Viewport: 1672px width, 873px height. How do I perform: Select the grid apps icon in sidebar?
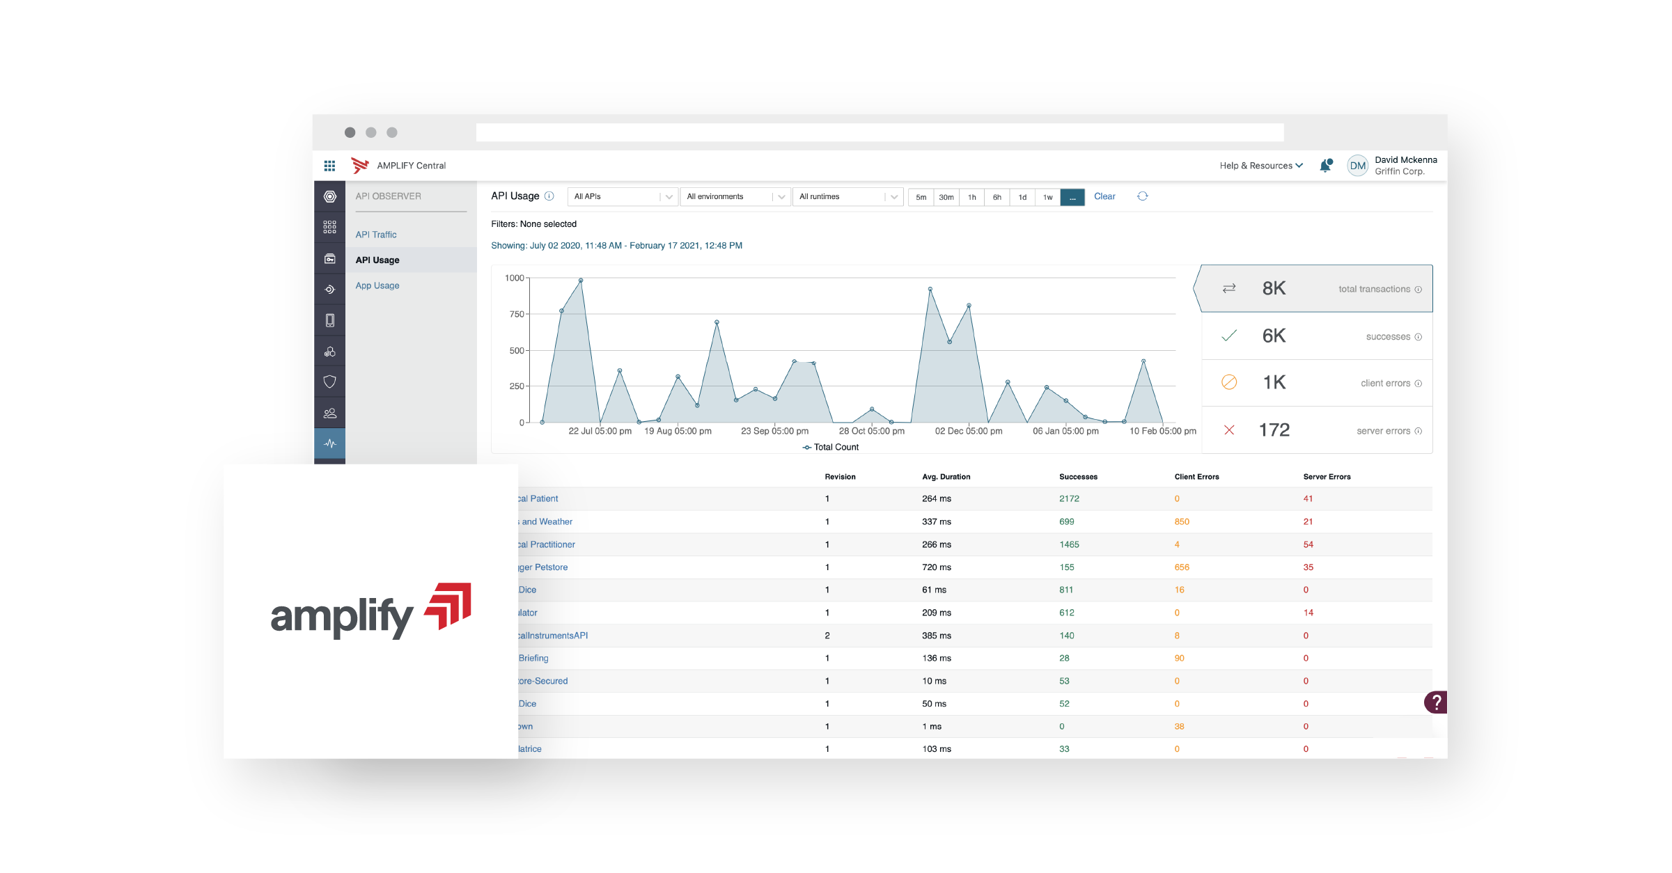click(329, 227)
